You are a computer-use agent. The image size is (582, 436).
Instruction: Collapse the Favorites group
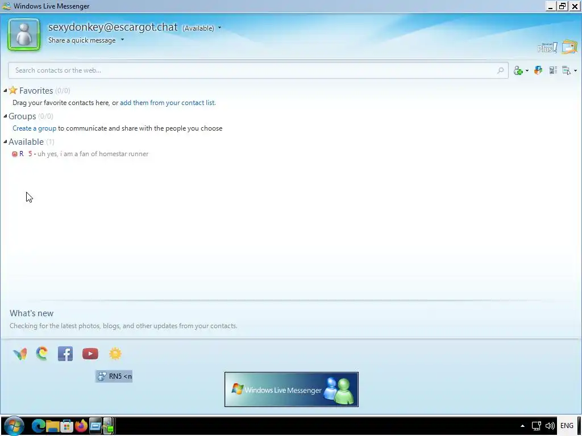[5, 90]
